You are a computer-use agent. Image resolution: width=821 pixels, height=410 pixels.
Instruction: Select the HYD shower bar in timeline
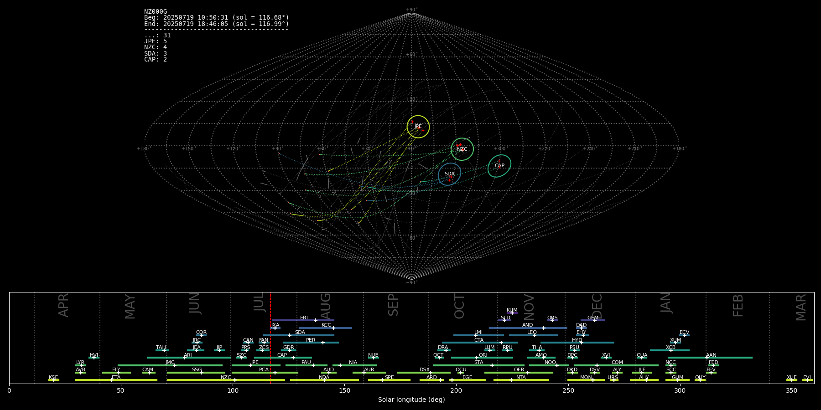[577, 343]
